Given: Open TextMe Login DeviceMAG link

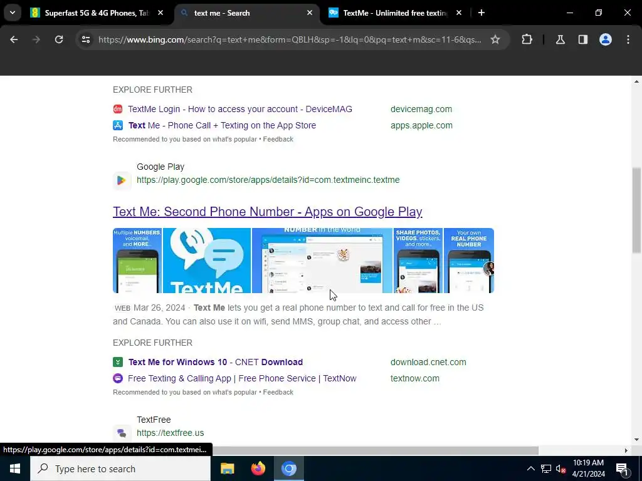Looking at the screenshot, I should point(240,109).
